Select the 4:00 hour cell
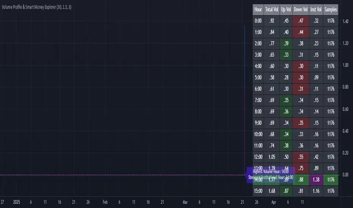Image resolution: width=353 pixels, height=208 pixels. point(258,66)
